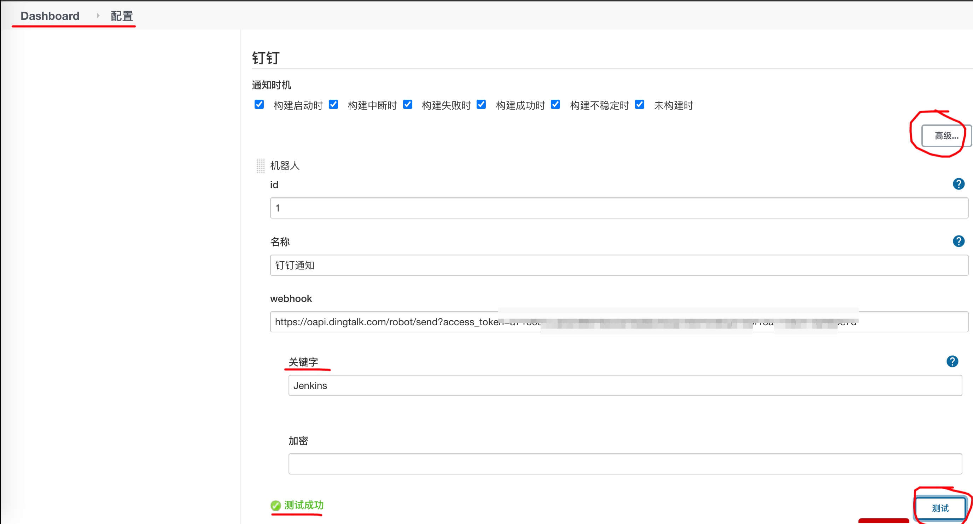Toggle the 构建不稳定时 checkbox

pos(555,105)
